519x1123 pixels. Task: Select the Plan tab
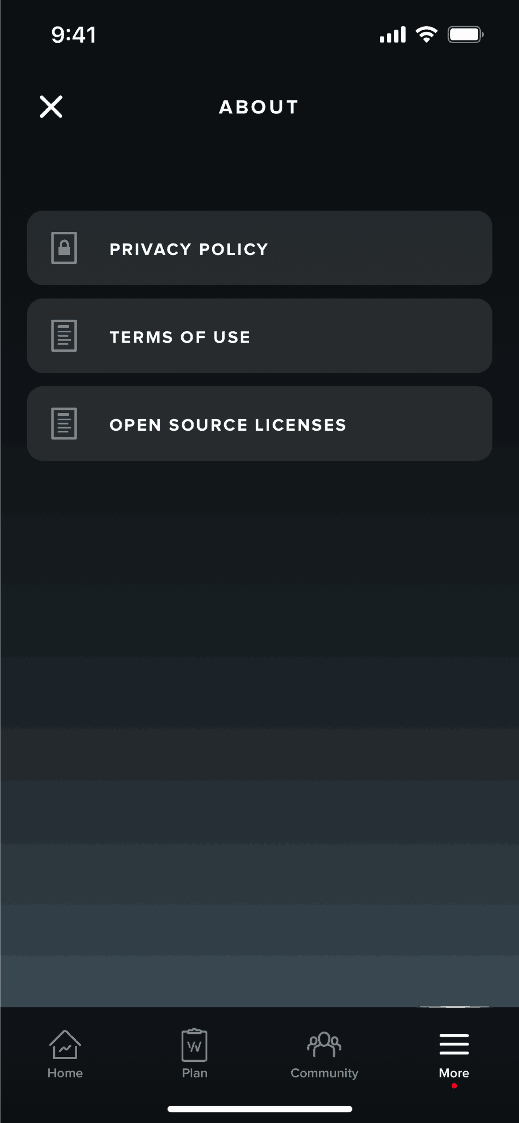pyautogui.click(x=194, y=1060)
